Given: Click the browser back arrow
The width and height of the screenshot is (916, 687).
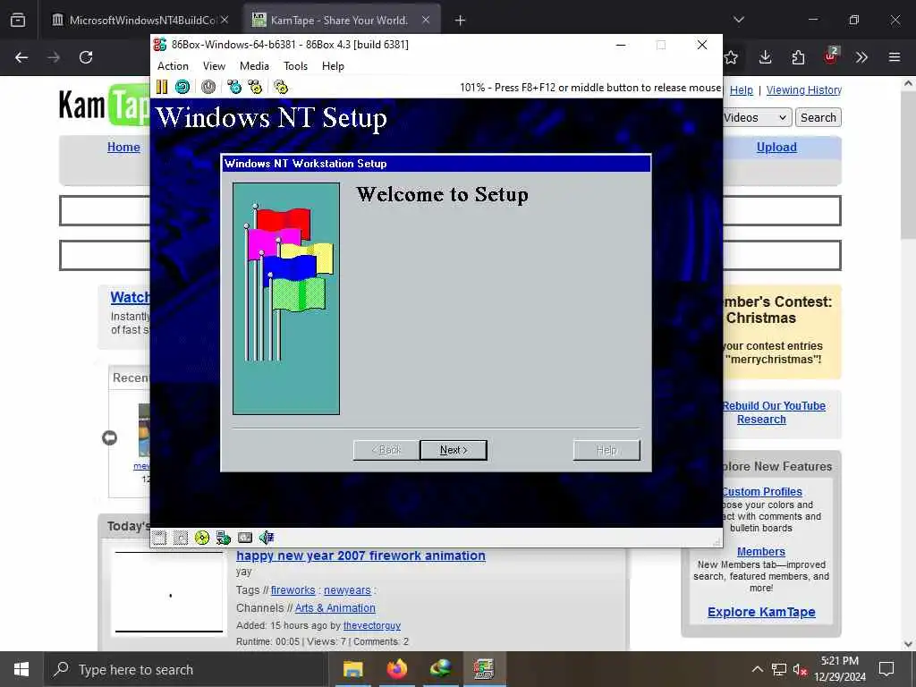Looking at the screenshot, I should pyautogui.click(x=21, y=57).
